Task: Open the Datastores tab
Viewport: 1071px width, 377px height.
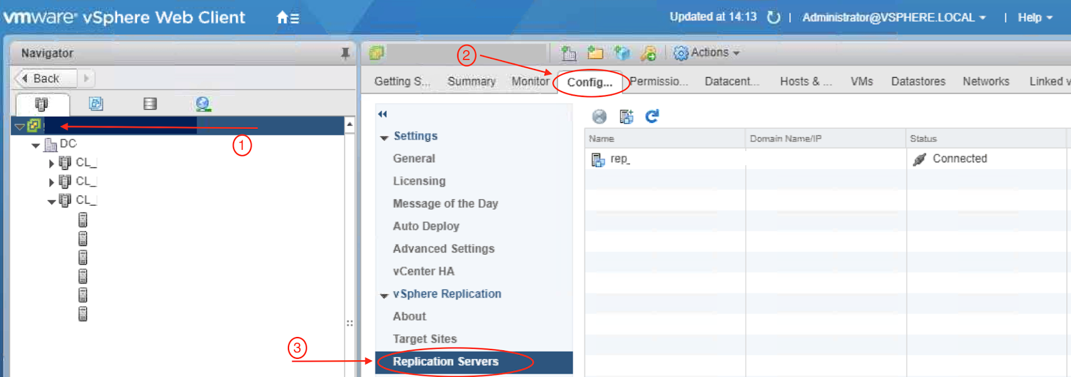Action: point(918,82)
